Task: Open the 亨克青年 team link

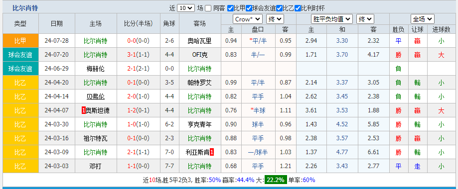Action: [199, 124]
